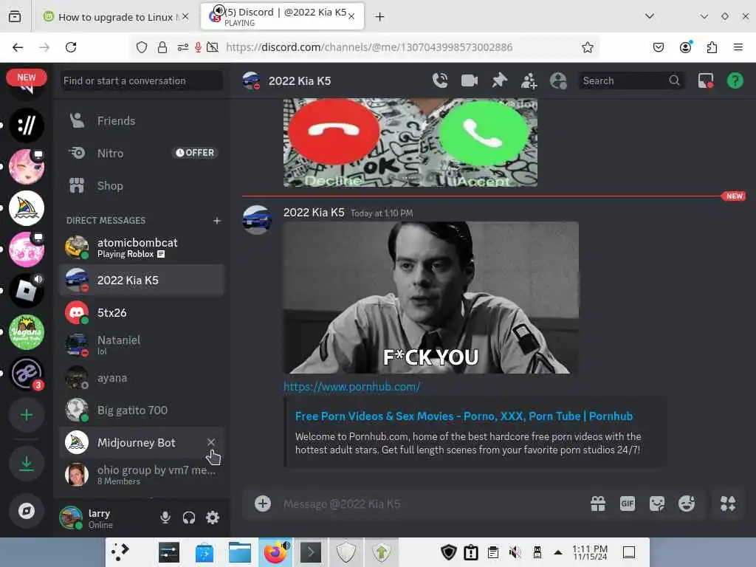Open the Nataniel conversation

click(x=142, y=345)
